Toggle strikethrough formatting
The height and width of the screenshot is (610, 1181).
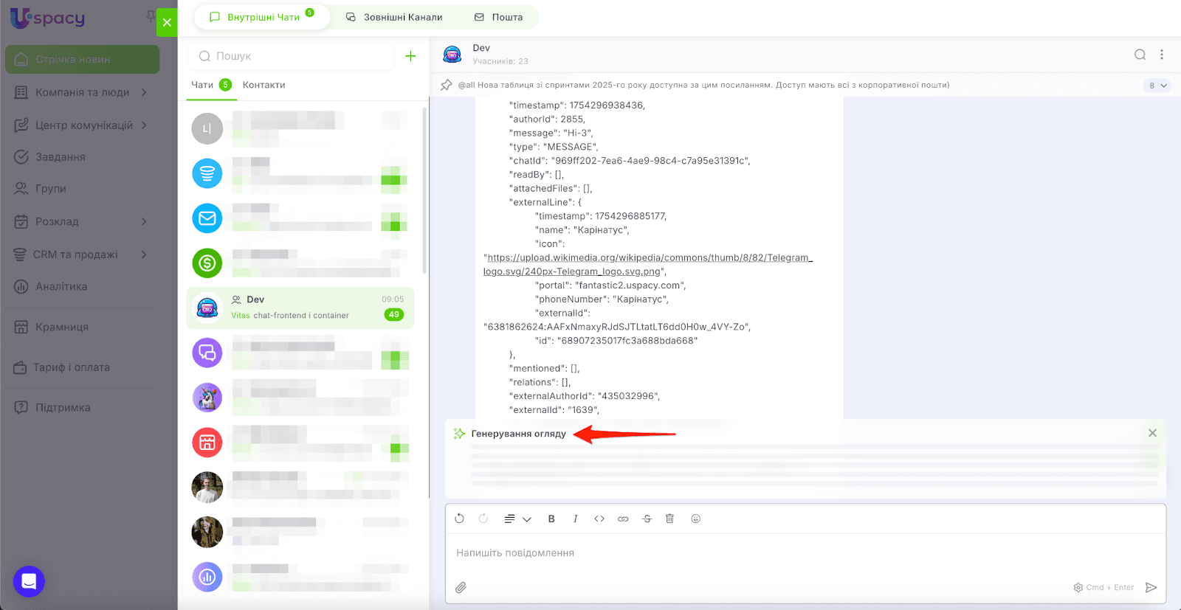tap(647, 519)
